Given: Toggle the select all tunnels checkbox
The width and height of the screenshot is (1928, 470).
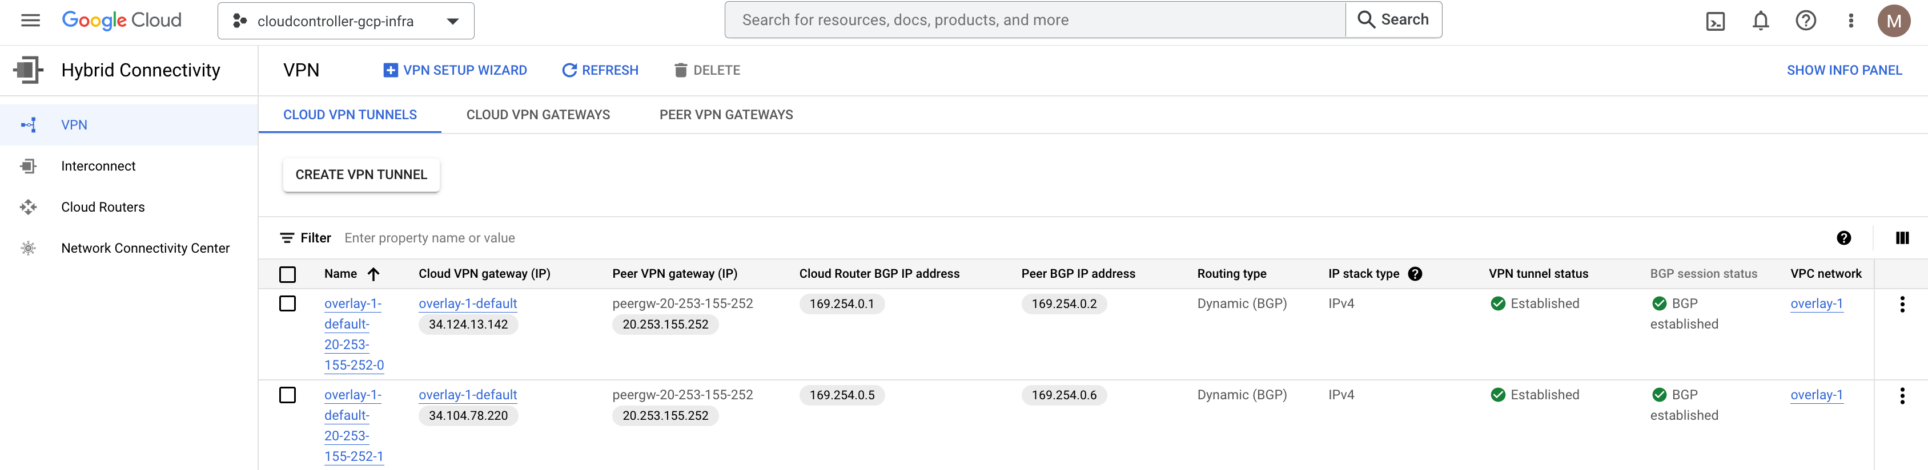Looking at the screenshot, I should coord(287,274).
